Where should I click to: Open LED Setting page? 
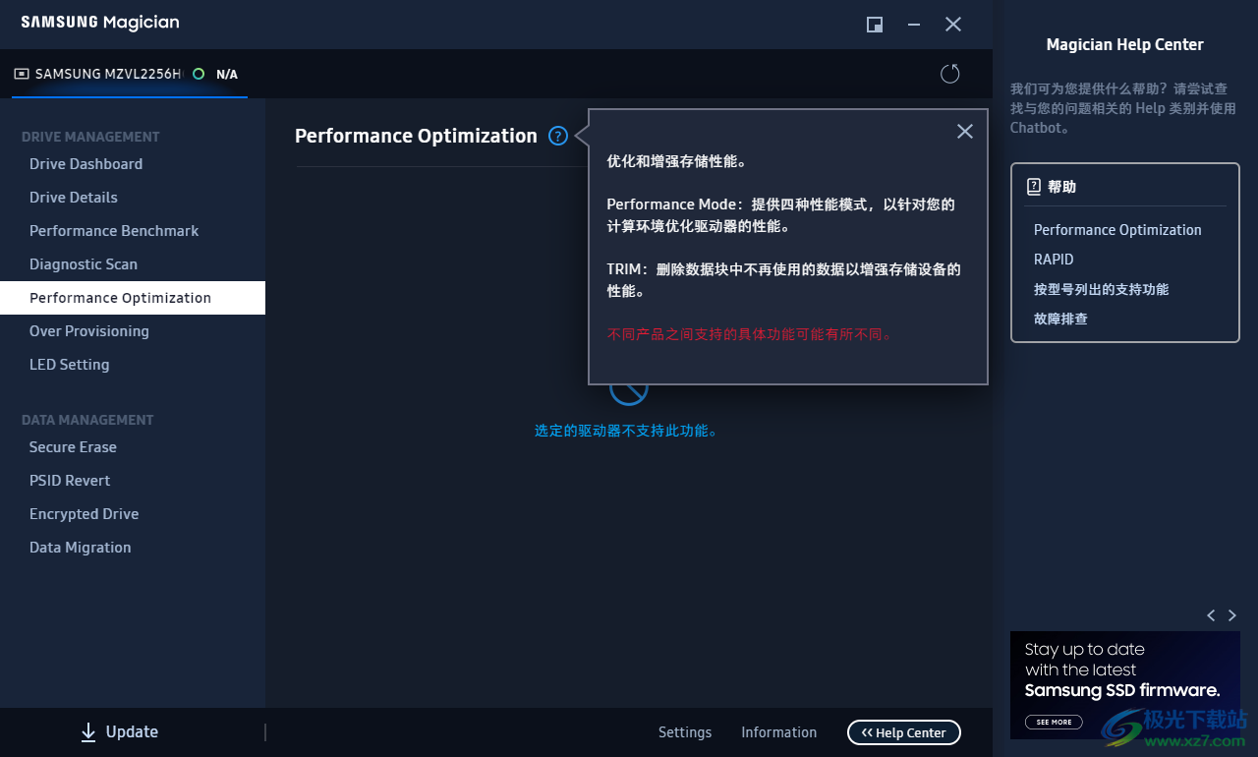[x=70, y=365]
